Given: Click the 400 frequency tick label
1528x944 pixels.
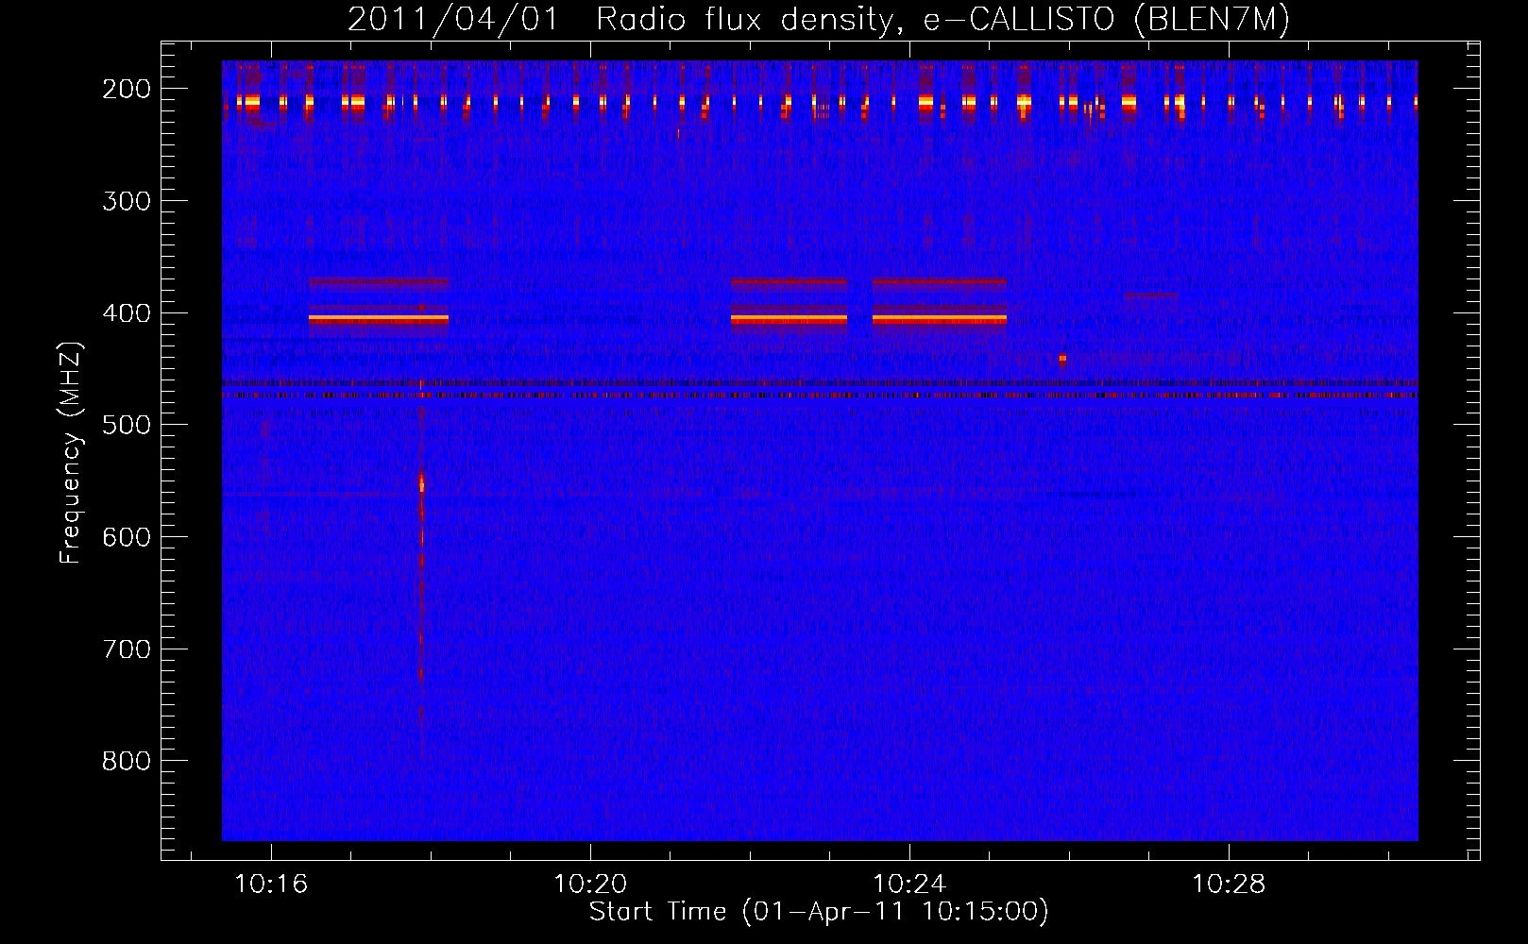Looking at the screenshot, I should pyautogui.click(x=127, y=313).
